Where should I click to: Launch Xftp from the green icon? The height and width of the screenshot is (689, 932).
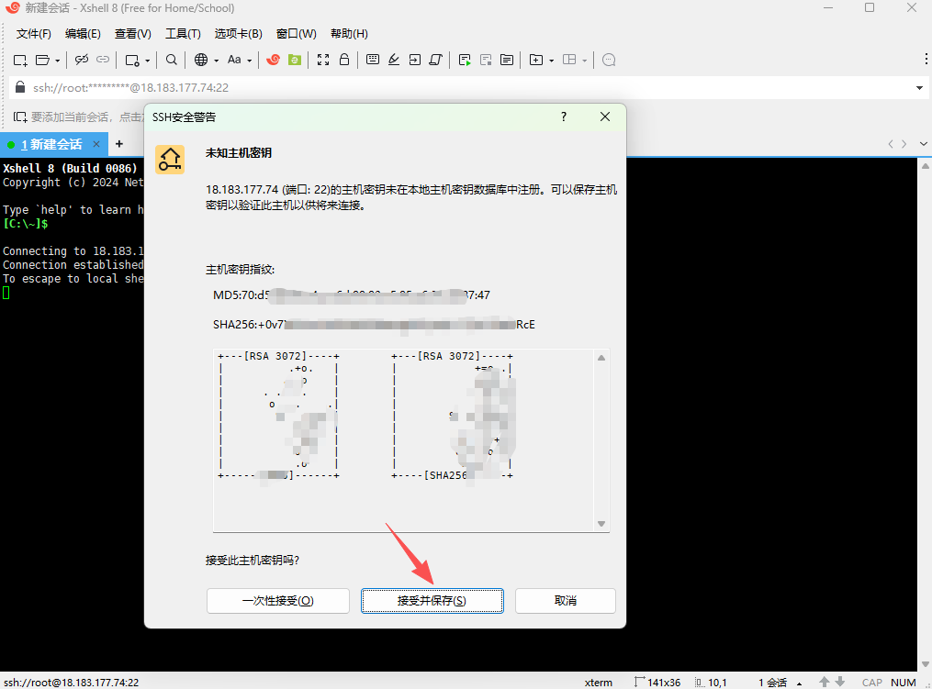pyautogui.click(x=294, y=60)
